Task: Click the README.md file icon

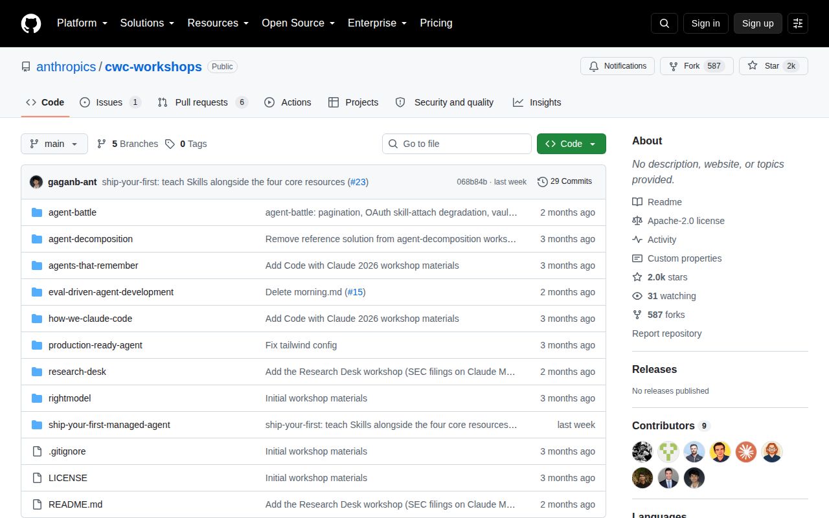Action: 37,504
